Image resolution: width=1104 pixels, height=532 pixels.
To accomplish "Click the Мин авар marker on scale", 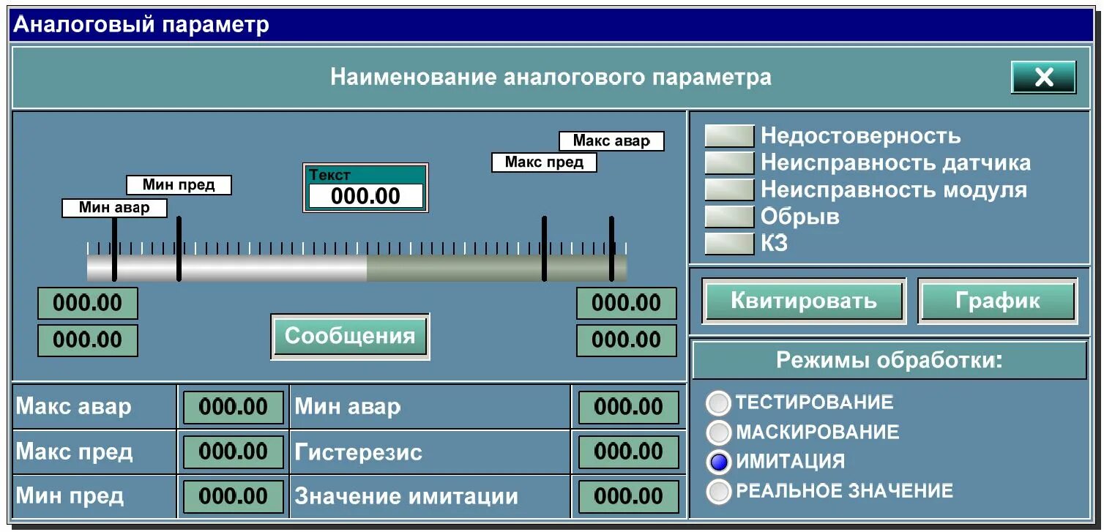I will (114, 249).
